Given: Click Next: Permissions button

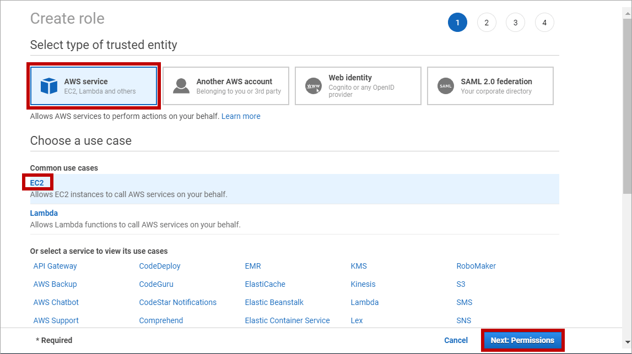Looking at the screenshot, I should (x=522, y=340).
